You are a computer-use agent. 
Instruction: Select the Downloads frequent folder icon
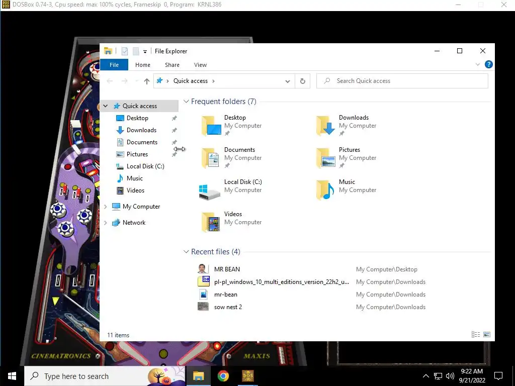pos(325,125)
